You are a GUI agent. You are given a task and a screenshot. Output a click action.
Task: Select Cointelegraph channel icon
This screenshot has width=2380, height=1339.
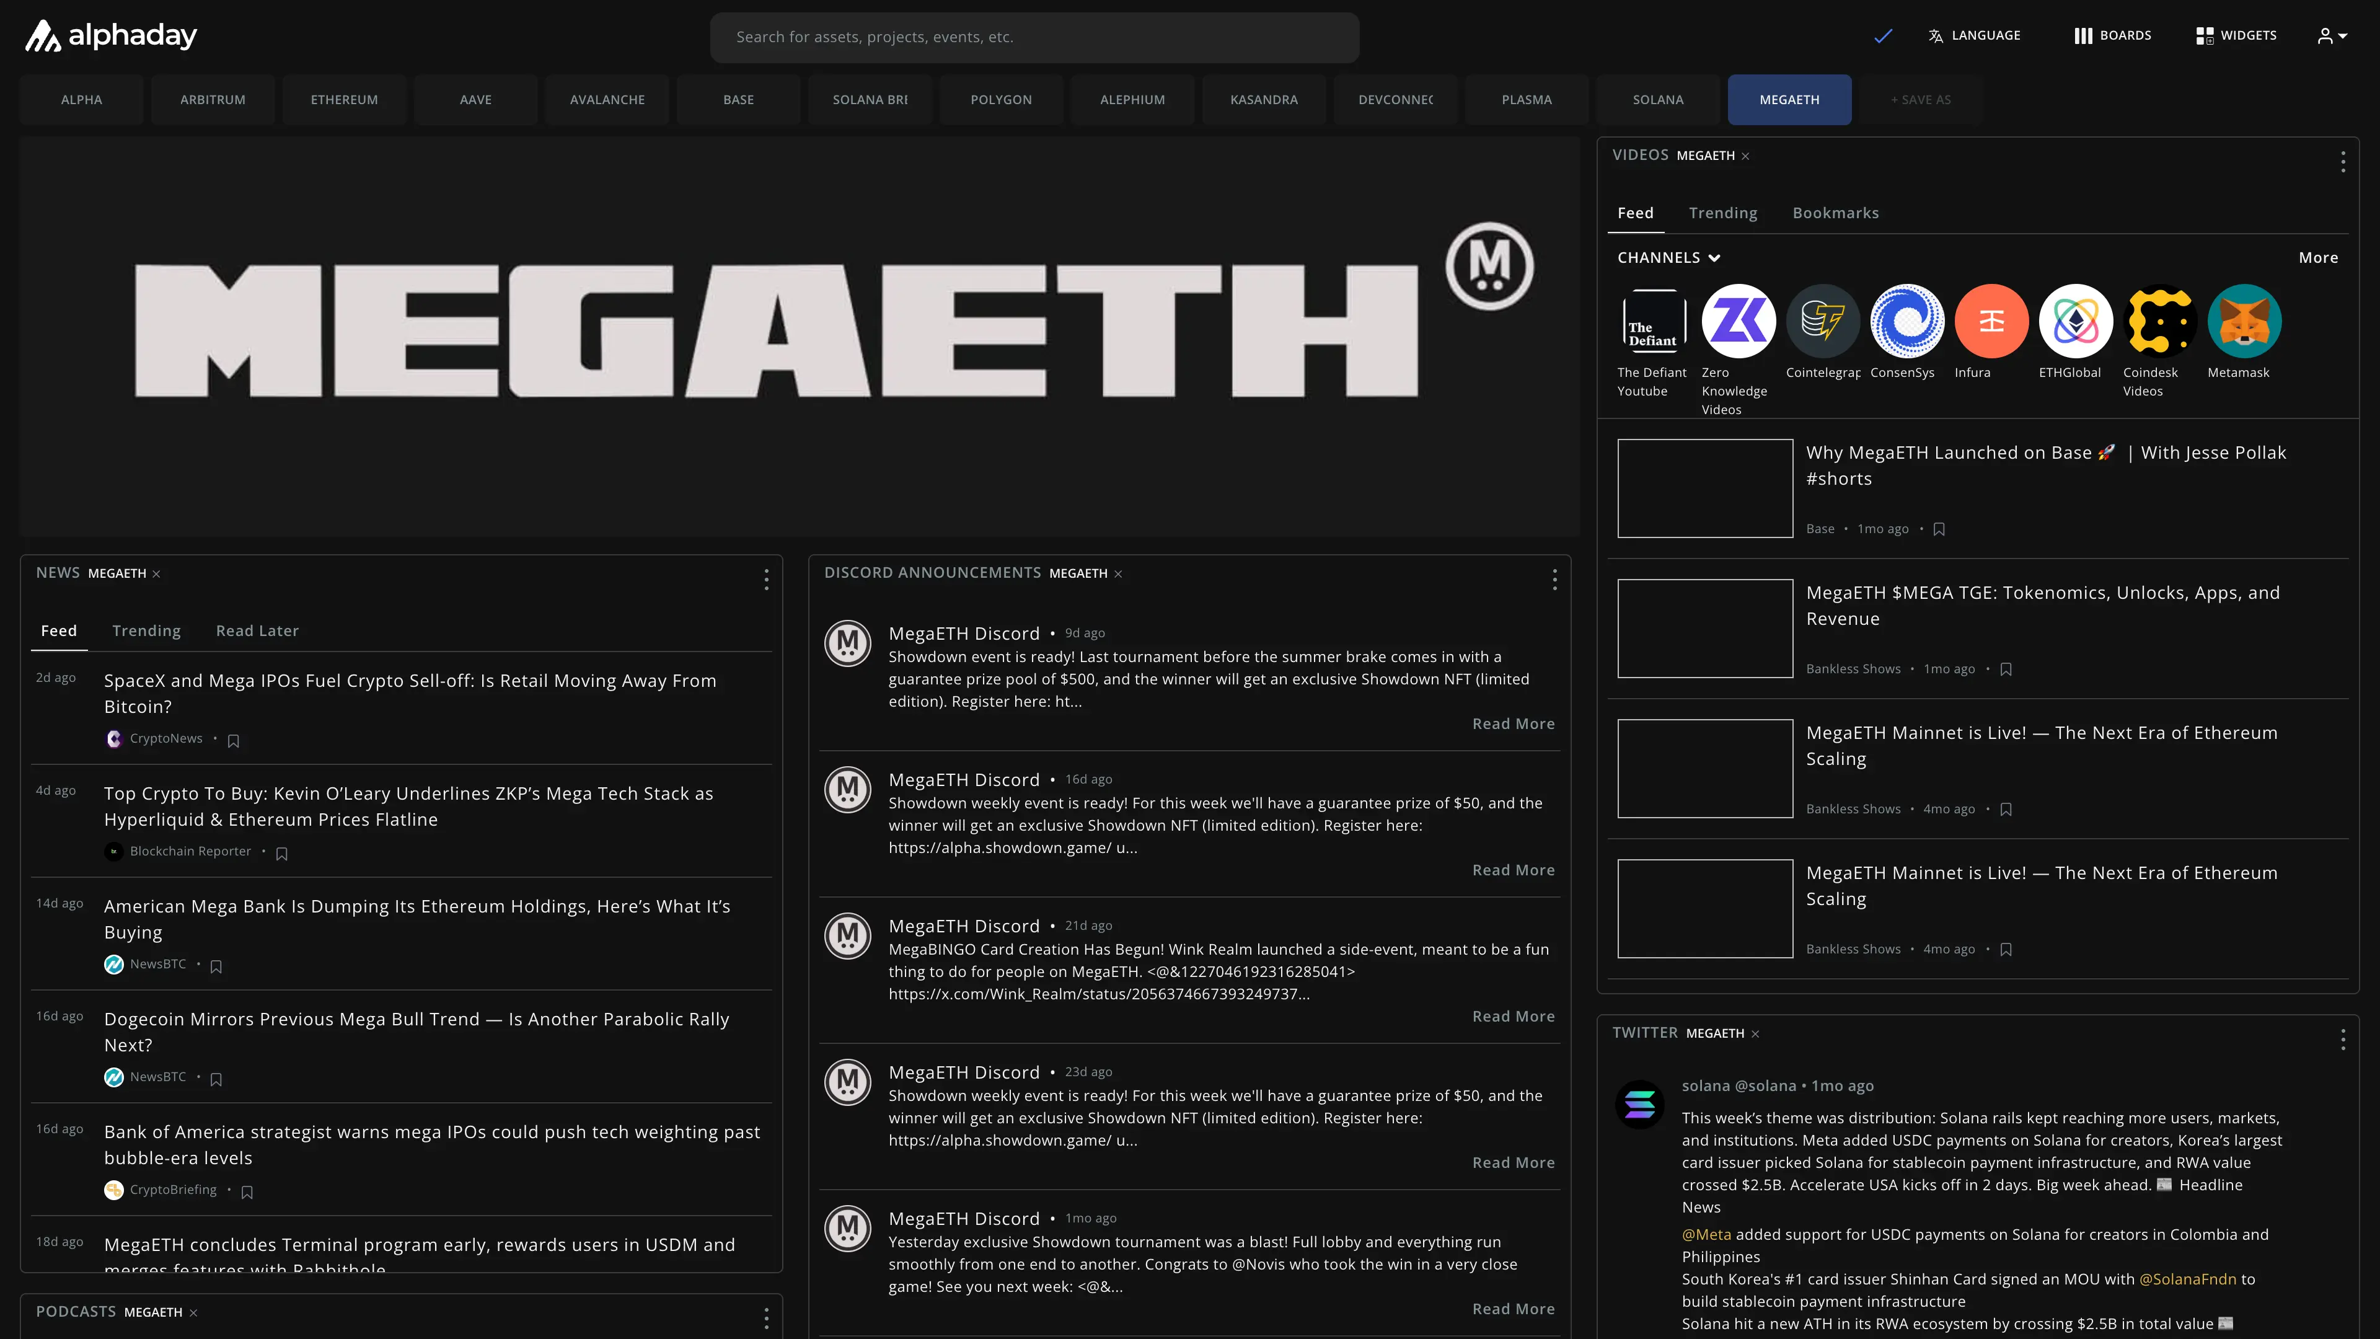(x=1823, y=320)
